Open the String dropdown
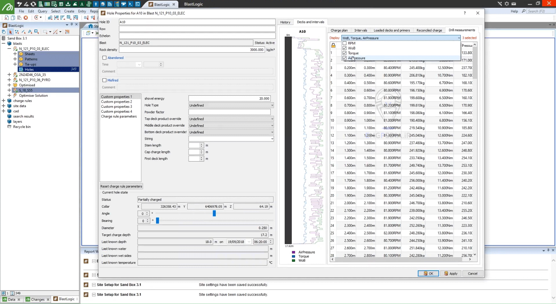Screen dimensions: 556x304 tap(231, 139)
